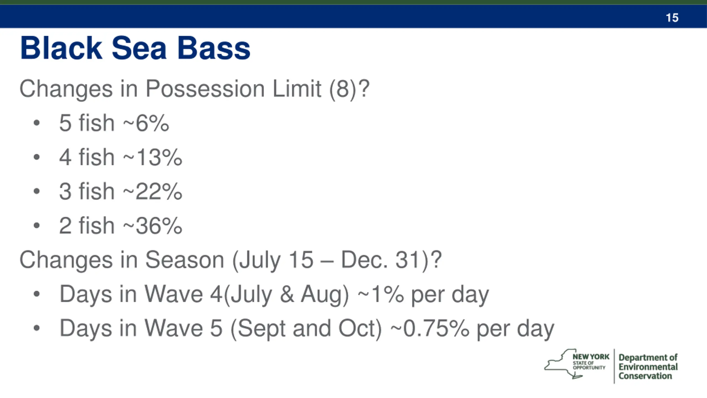The width and height of the screenshot is (707, 398).
Task: Click the green strip atop the slide
Action: point(353,2)
